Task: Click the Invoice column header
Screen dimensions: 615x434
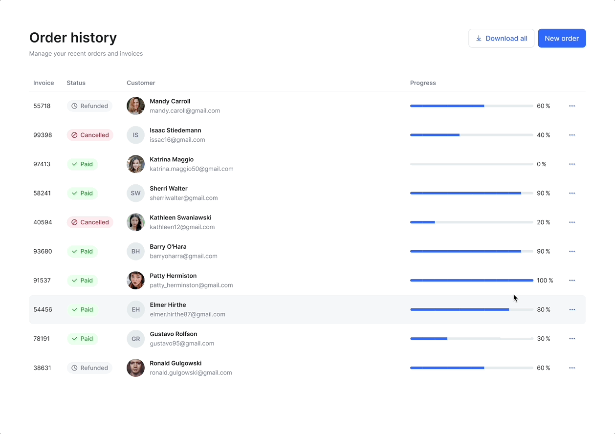Action: [x=44, y=83]
